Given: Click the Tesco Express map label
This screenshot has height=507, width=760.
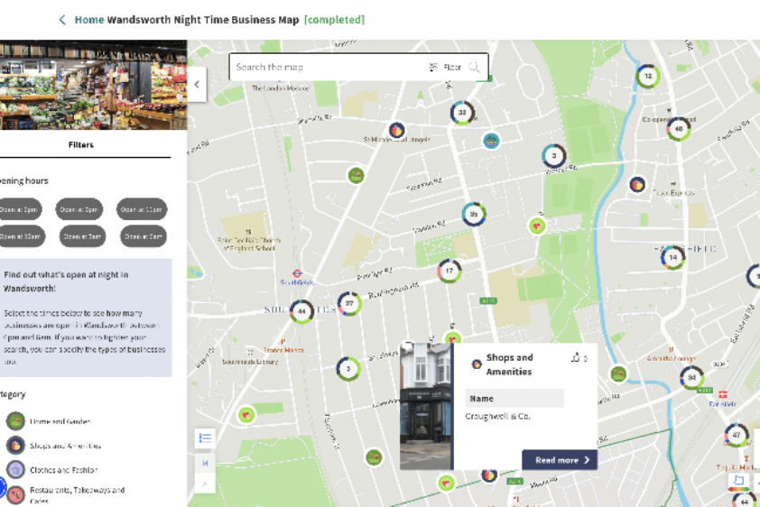Looking at the screenshot, I should [673, 192].
